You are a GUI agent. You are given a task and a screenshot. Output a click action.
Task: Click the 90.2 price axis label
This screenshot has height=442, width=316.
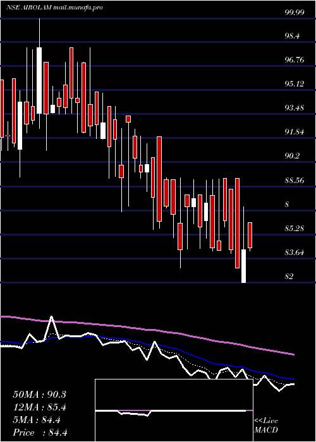[x=293, y=155]
